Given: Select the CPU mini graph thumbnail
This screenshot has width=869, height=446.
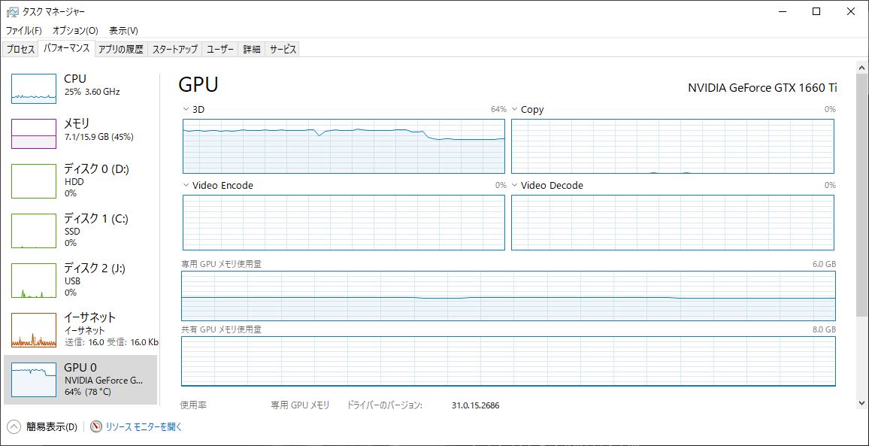Looking at the screenshot, I should [x=34, y=89].
